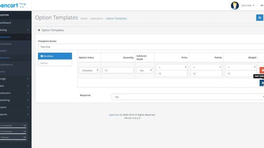The image size is (264, 148).
Task: Open John Doe user menu
Action: coord(247,5)
